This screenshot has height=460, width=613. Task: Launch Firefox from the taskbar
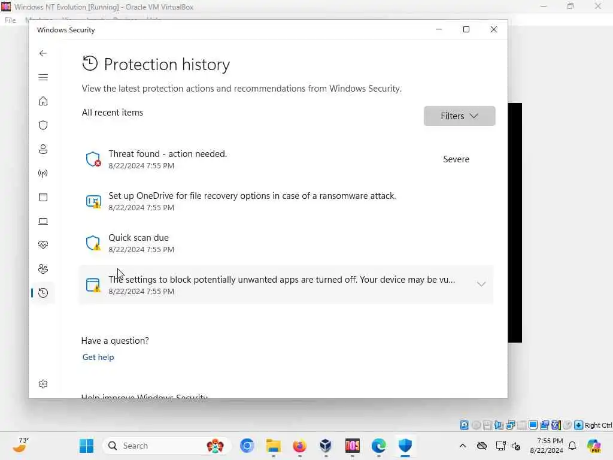tap(300, 446)
